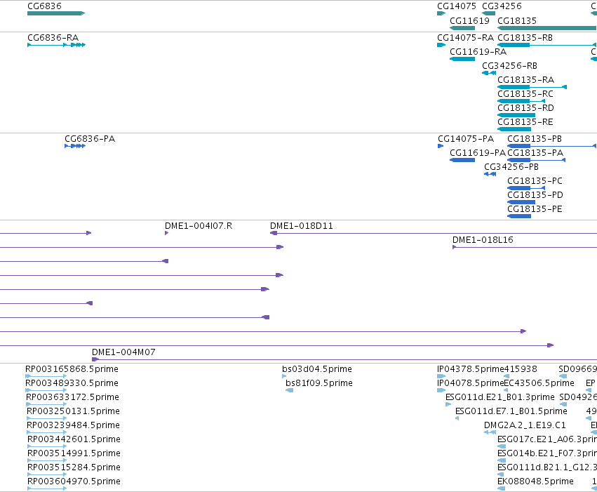
Task: Click the DMG2A.2_1.E19.C1 label
Action: click(x=525, y=425)
